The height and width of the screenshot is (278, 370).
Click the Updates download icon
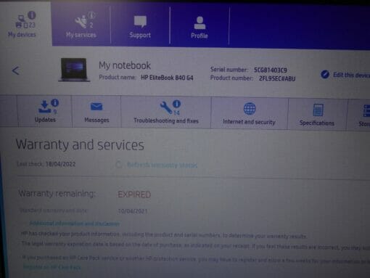(44, 107)
